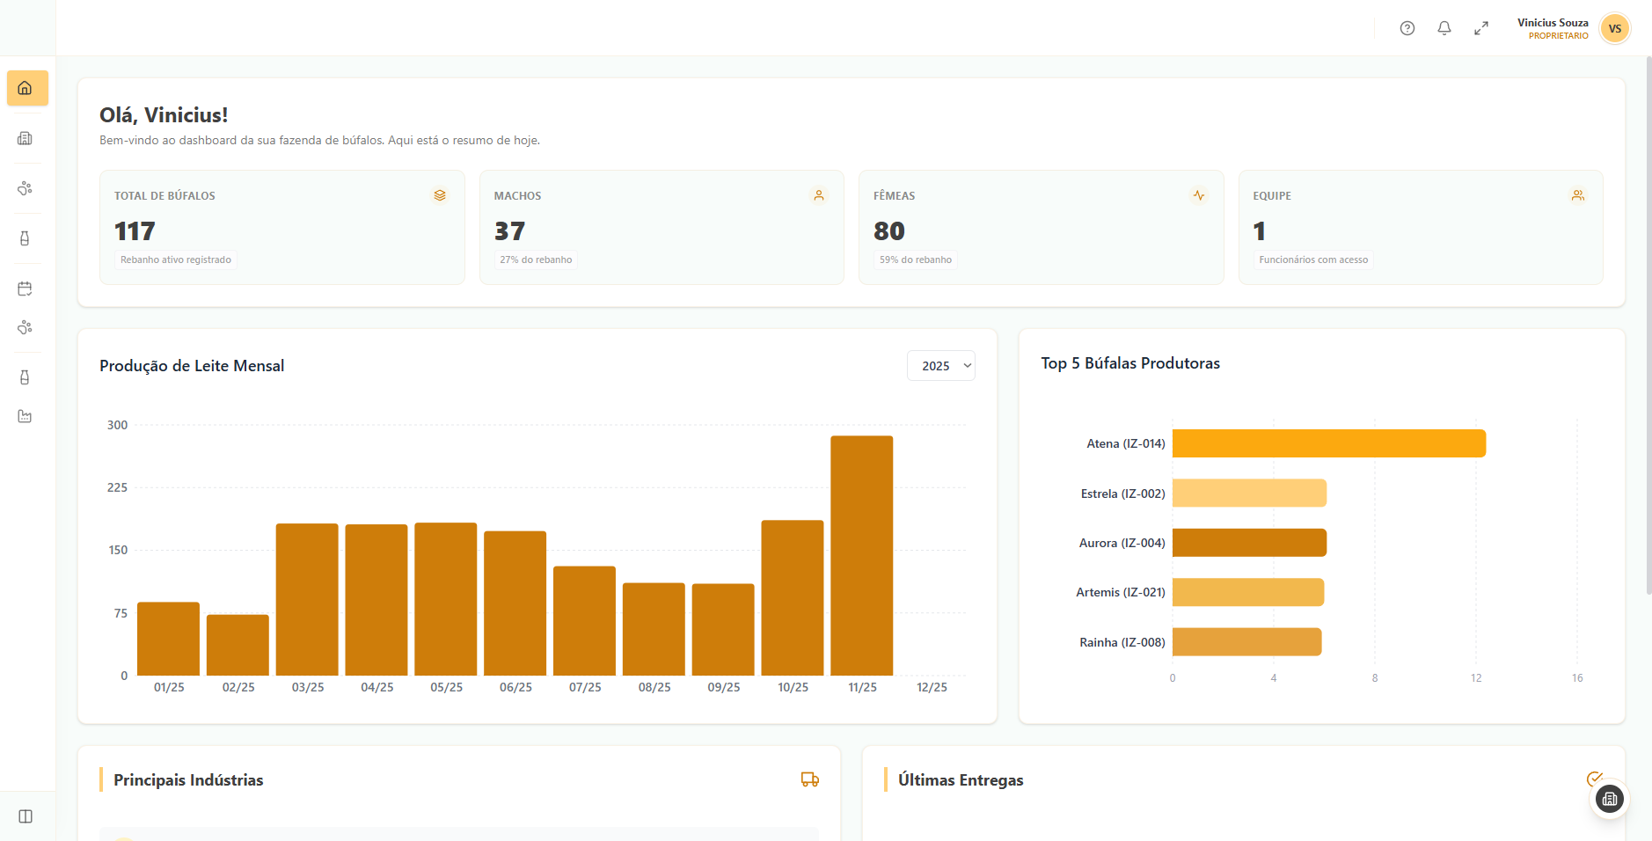Screen dimensions: 1652x841
Task: Toggle the sidebar collapse control at the bottom
Action: 25,816
